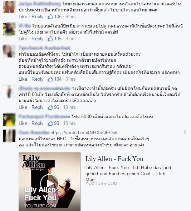Like the comment with 96 likes
The width and height of the screenshot is (191, 211).
[x=23, y=107]
